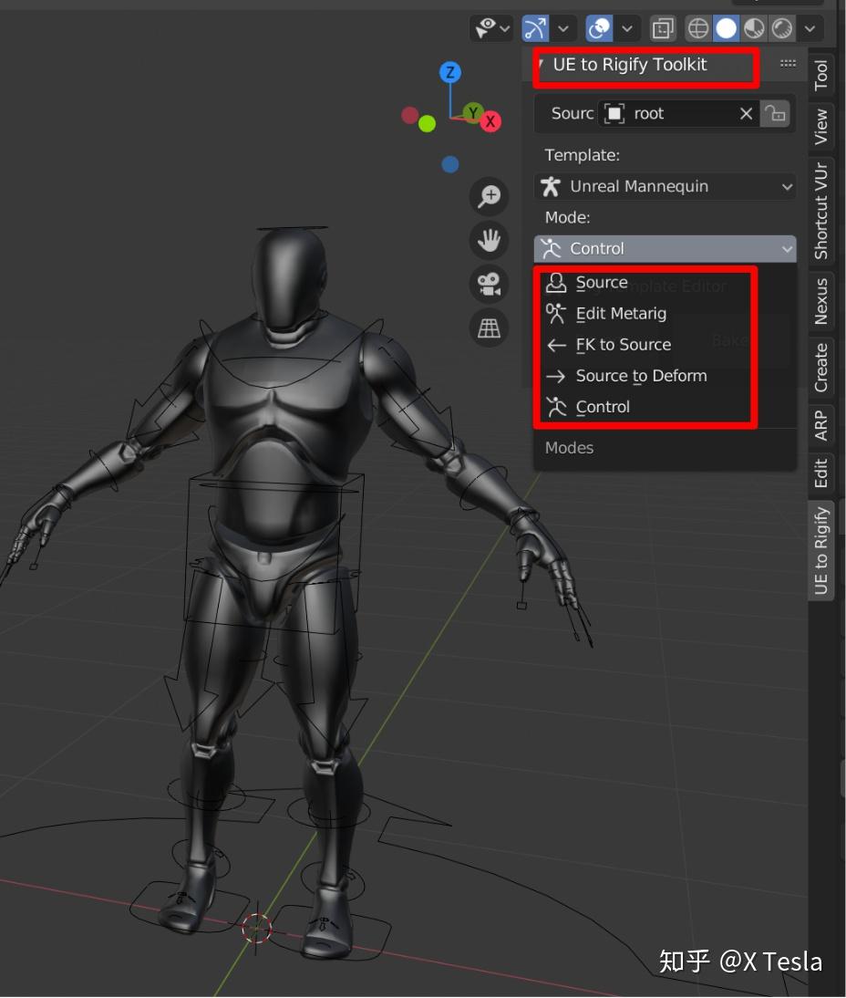This screenshot has height=998, width=846.
Task: Open the Template dropdown showing Unreal Mannequin
Action: click(665, 186)
